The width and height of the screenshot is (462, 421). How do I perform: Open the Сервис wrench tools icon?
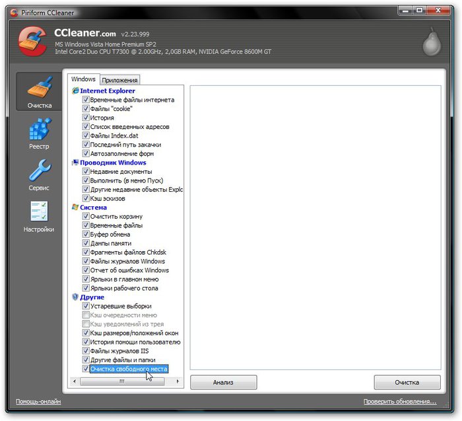click(x=40, y=171)
